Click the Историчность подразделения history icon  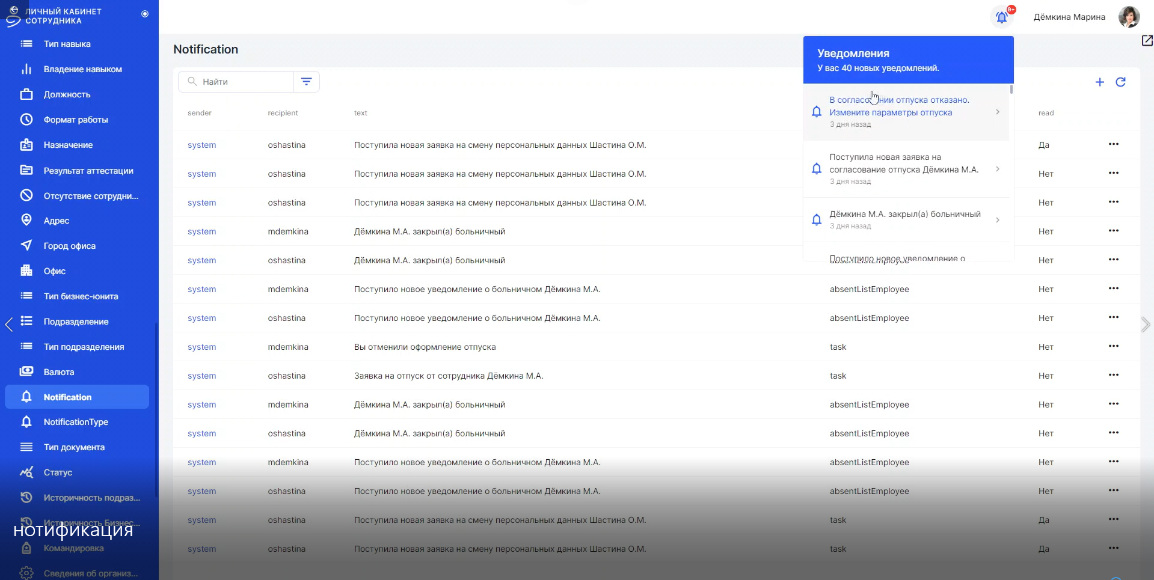point(26,498)
